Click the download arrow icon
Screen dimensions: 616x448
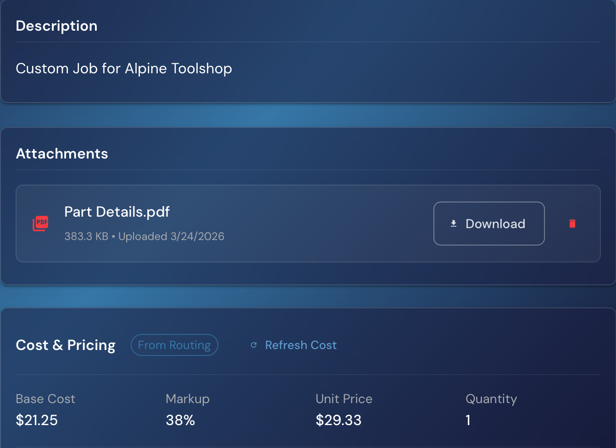pyautogui.click(x=454, y=224)
